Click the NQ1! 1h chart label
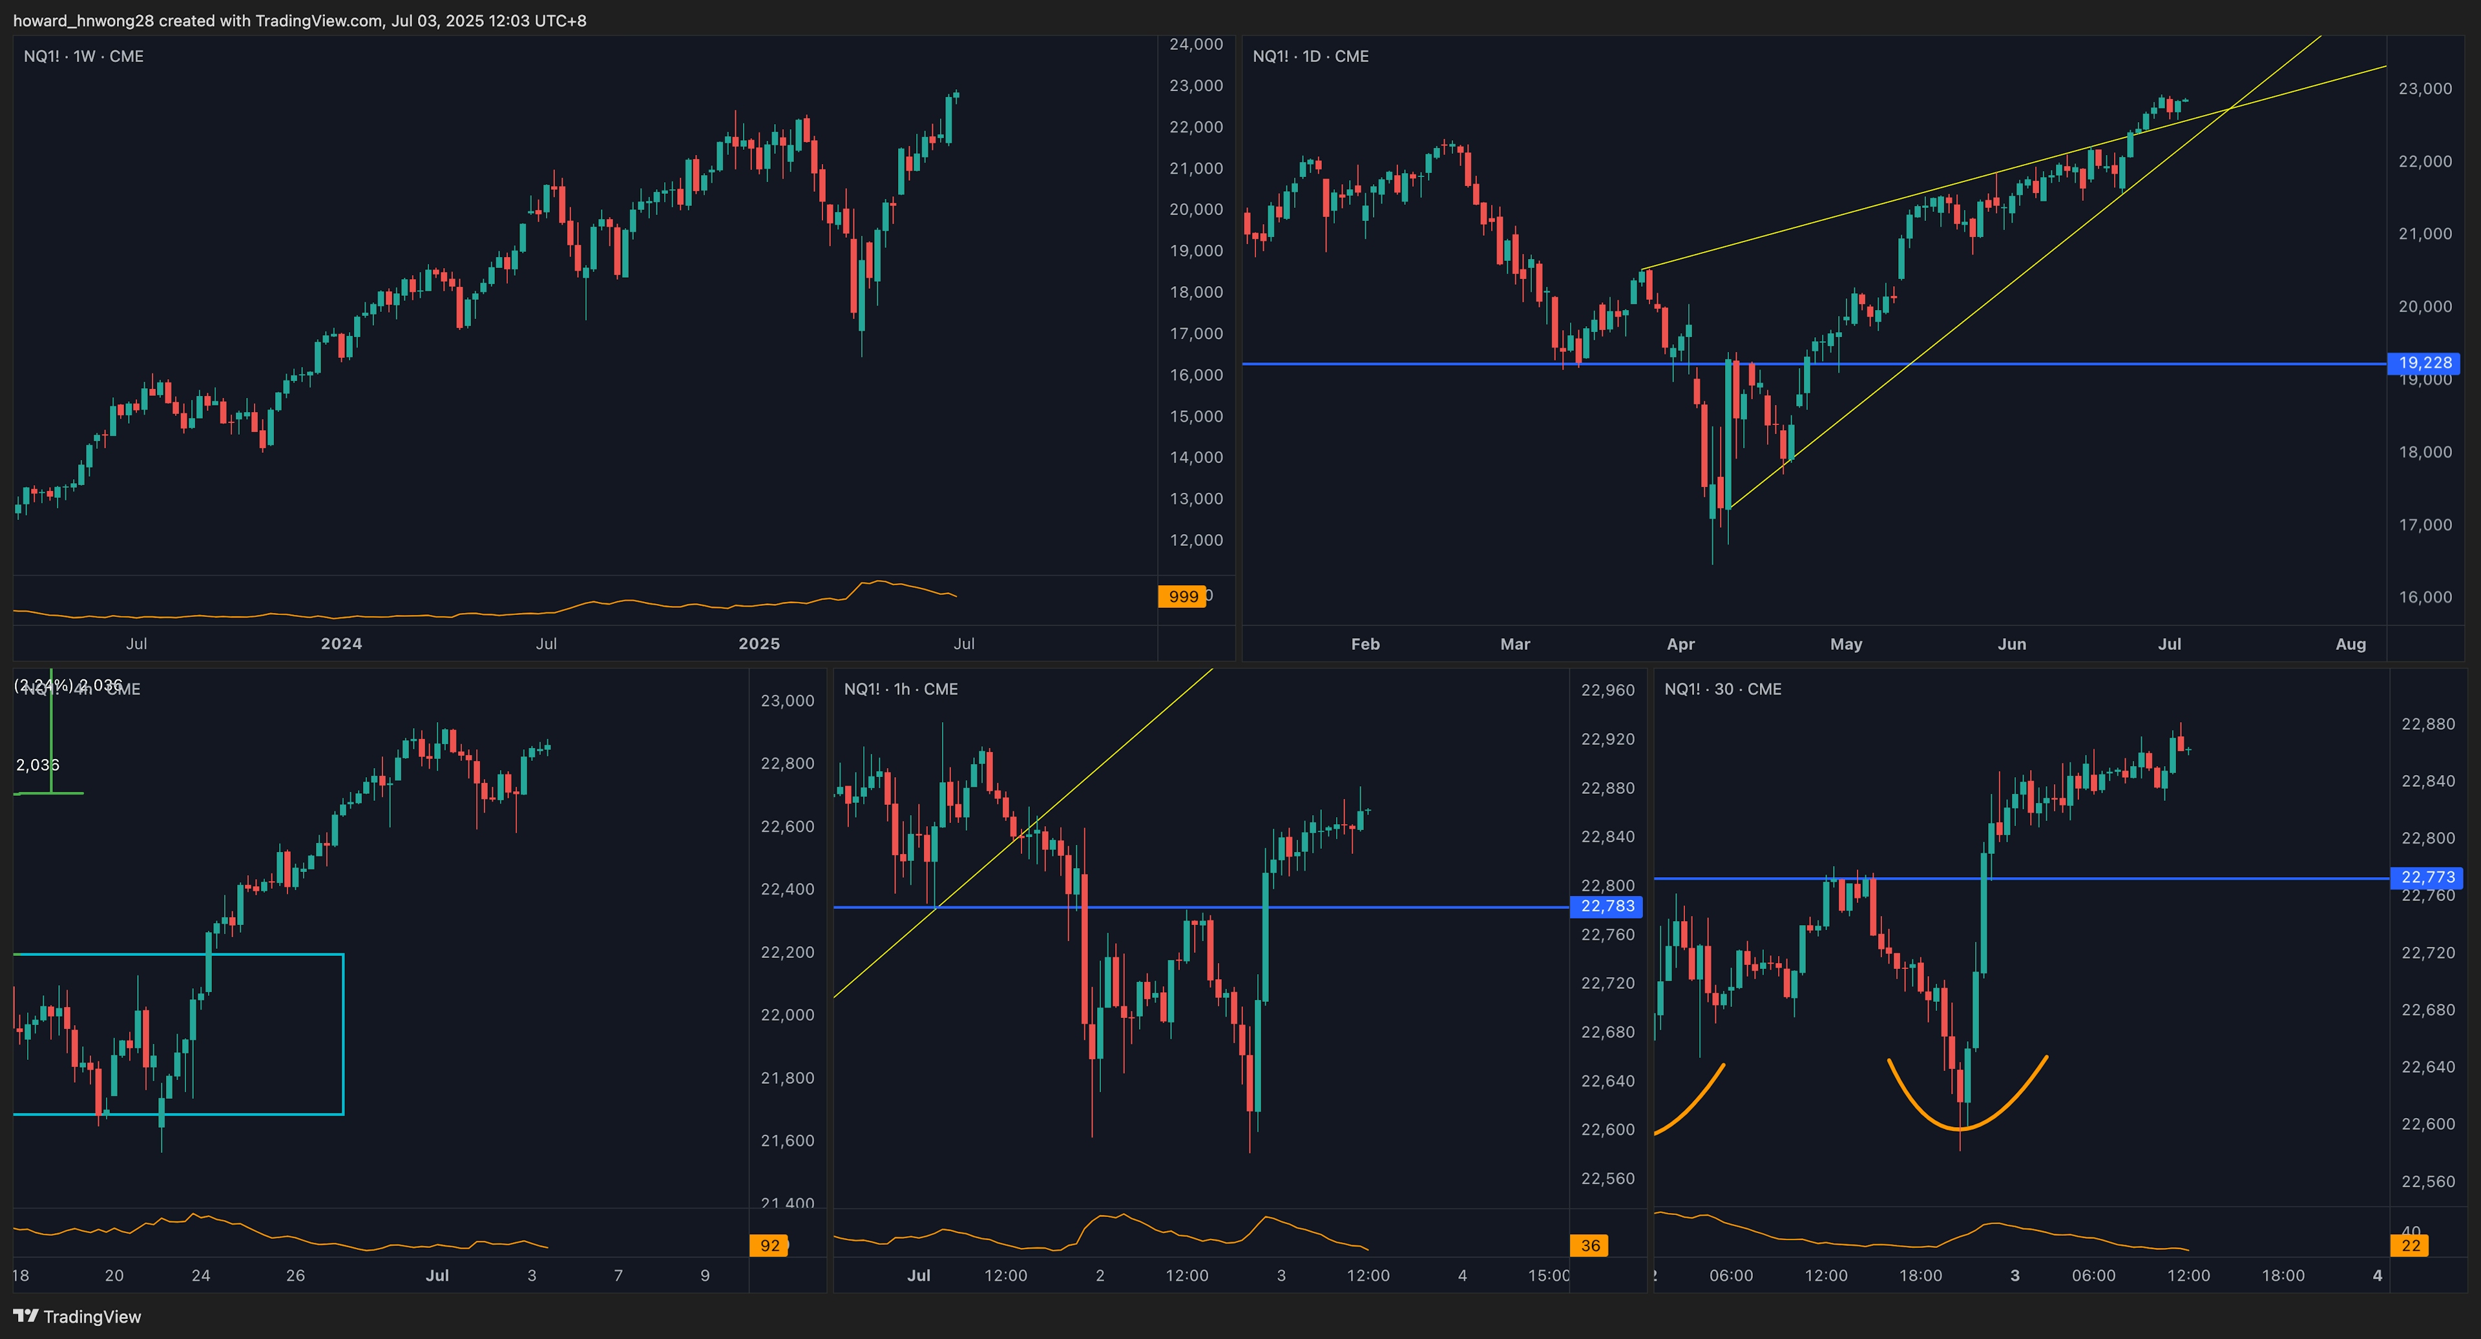The image size is (2481, 1339). [901, 689]
